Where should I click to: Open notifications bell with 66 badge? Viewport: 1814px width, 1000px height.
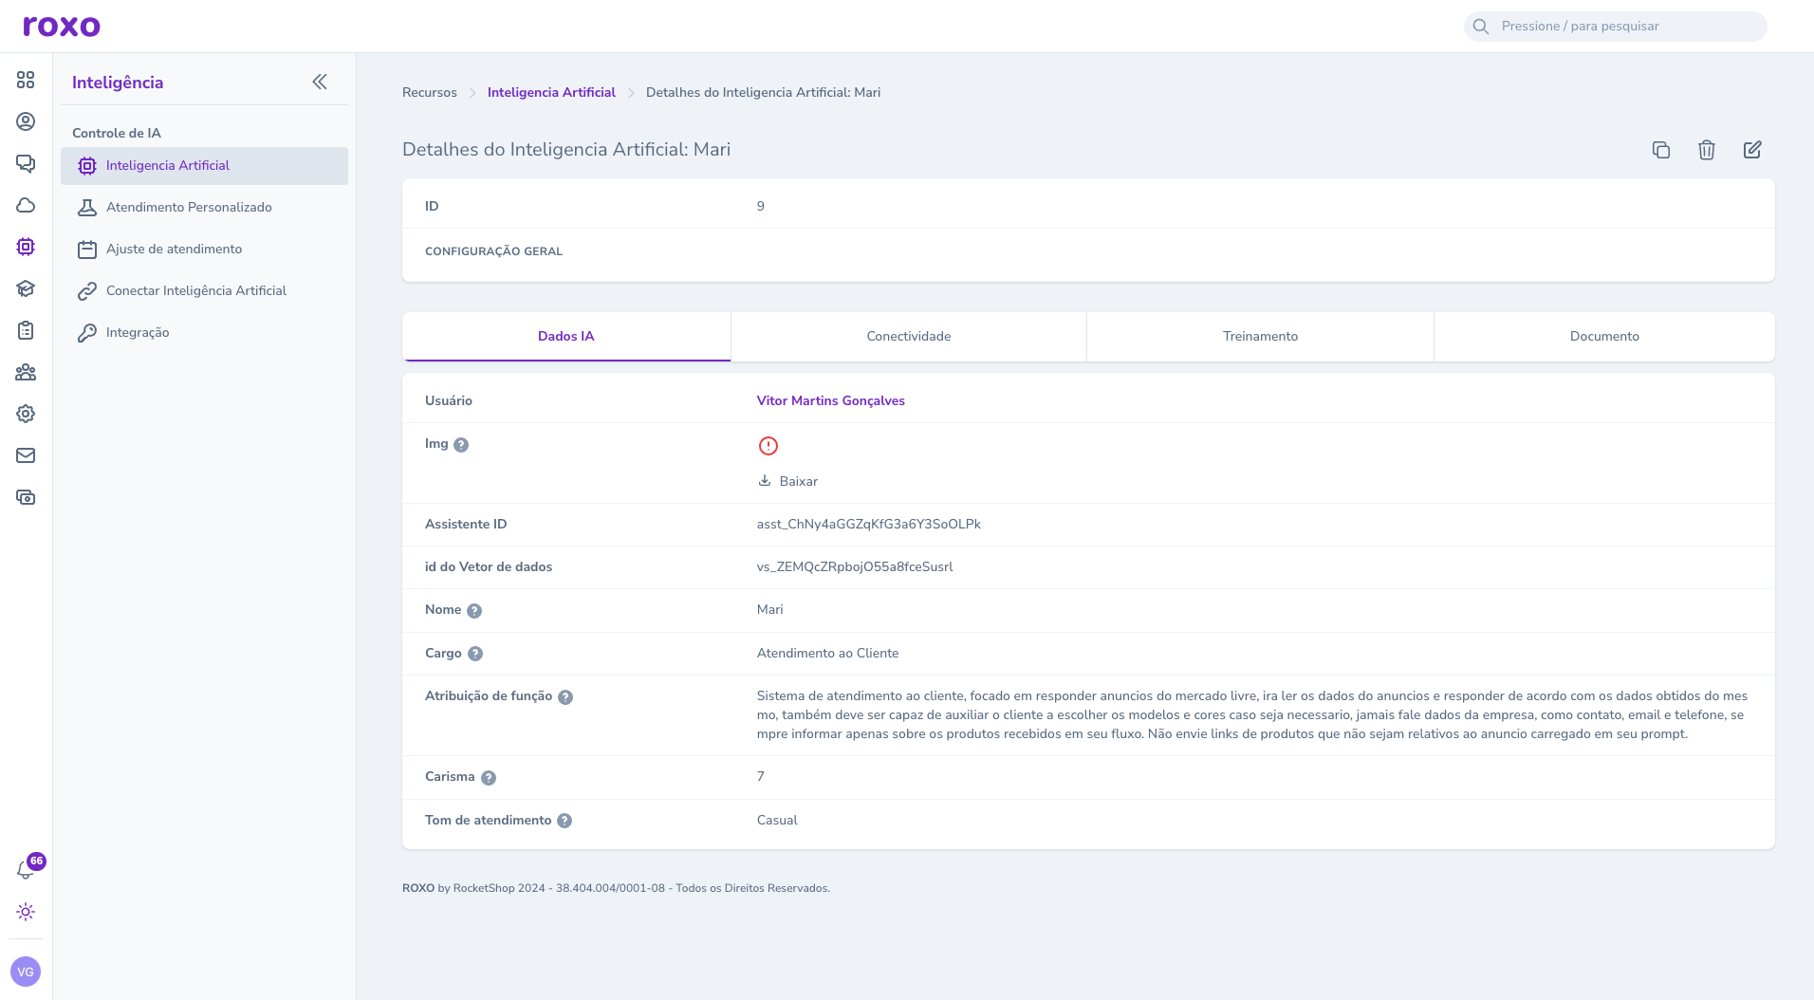pos(28,868)
